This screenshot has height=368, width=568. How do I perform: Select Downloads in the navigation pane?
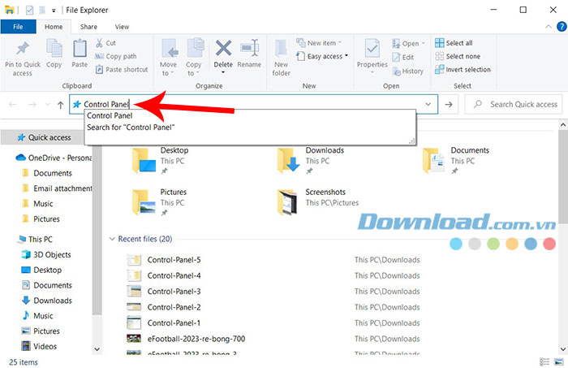pyautogui.click(x=53, y=301)
